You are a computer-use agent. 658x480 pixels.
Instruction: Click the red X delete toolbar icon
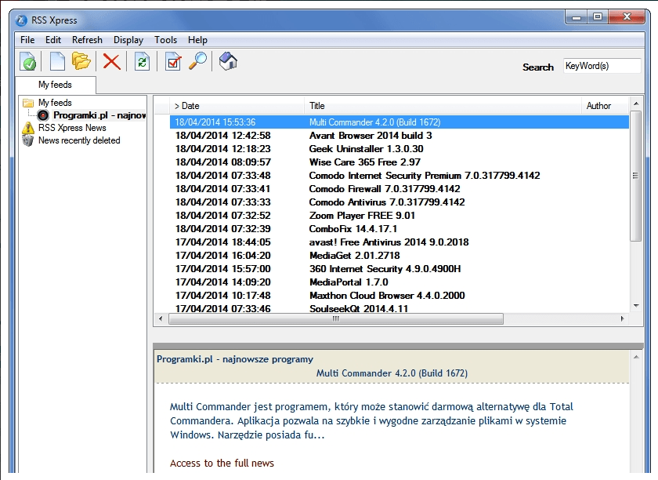[111, 61]
